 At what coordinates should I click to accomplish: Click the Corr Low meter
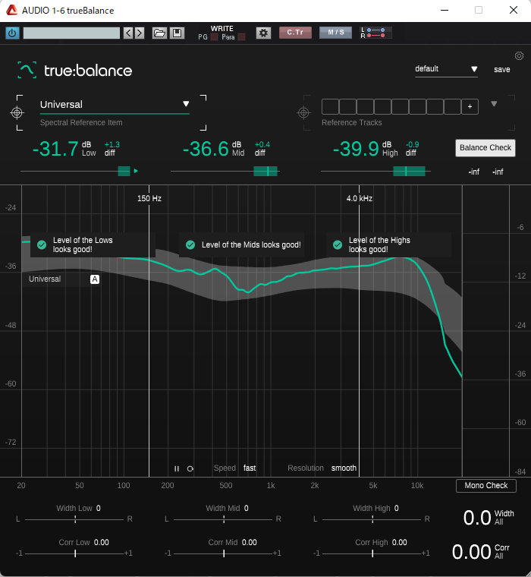[75, 553]
